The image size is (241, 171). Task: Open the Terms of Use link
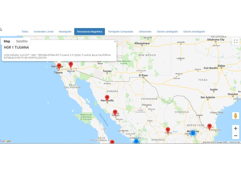[x=234, y=142]
